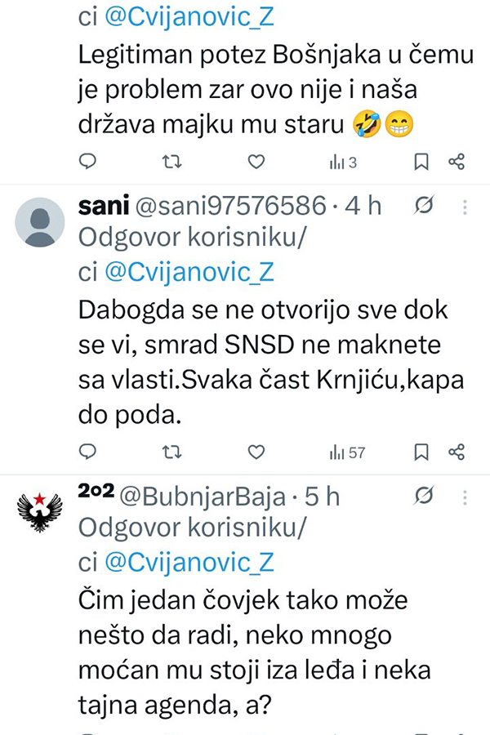View analytics showing 57 views
Image resolution: width=490 pixels, height=735 pixels.
coord(346,452)
